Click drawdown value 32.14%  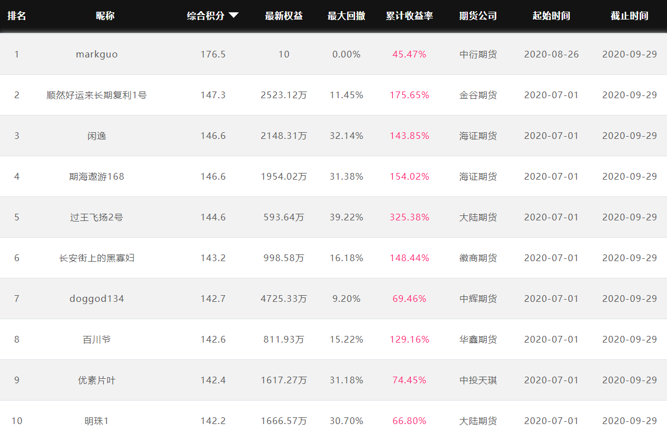[346, 136]
